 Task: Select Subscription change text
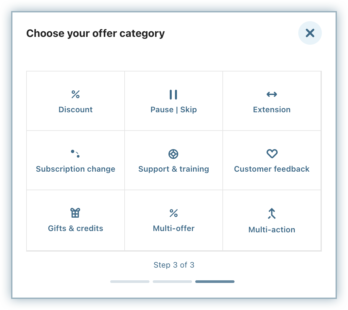coord(76,169)
